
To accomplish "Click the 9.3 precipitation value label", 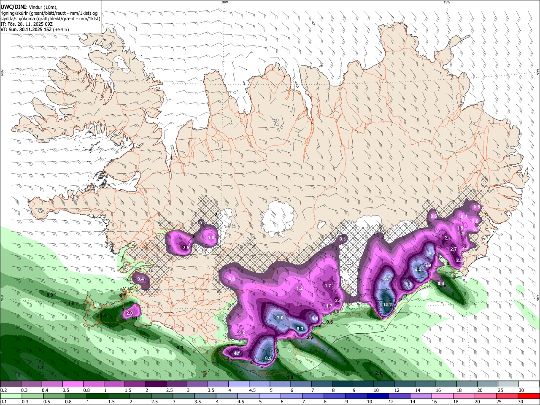I will pos(300,329).
